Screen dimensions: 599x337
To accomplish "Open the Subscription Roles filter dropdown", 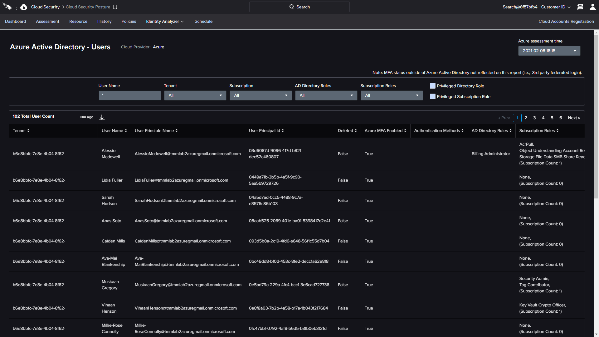I will coord(392,95).
